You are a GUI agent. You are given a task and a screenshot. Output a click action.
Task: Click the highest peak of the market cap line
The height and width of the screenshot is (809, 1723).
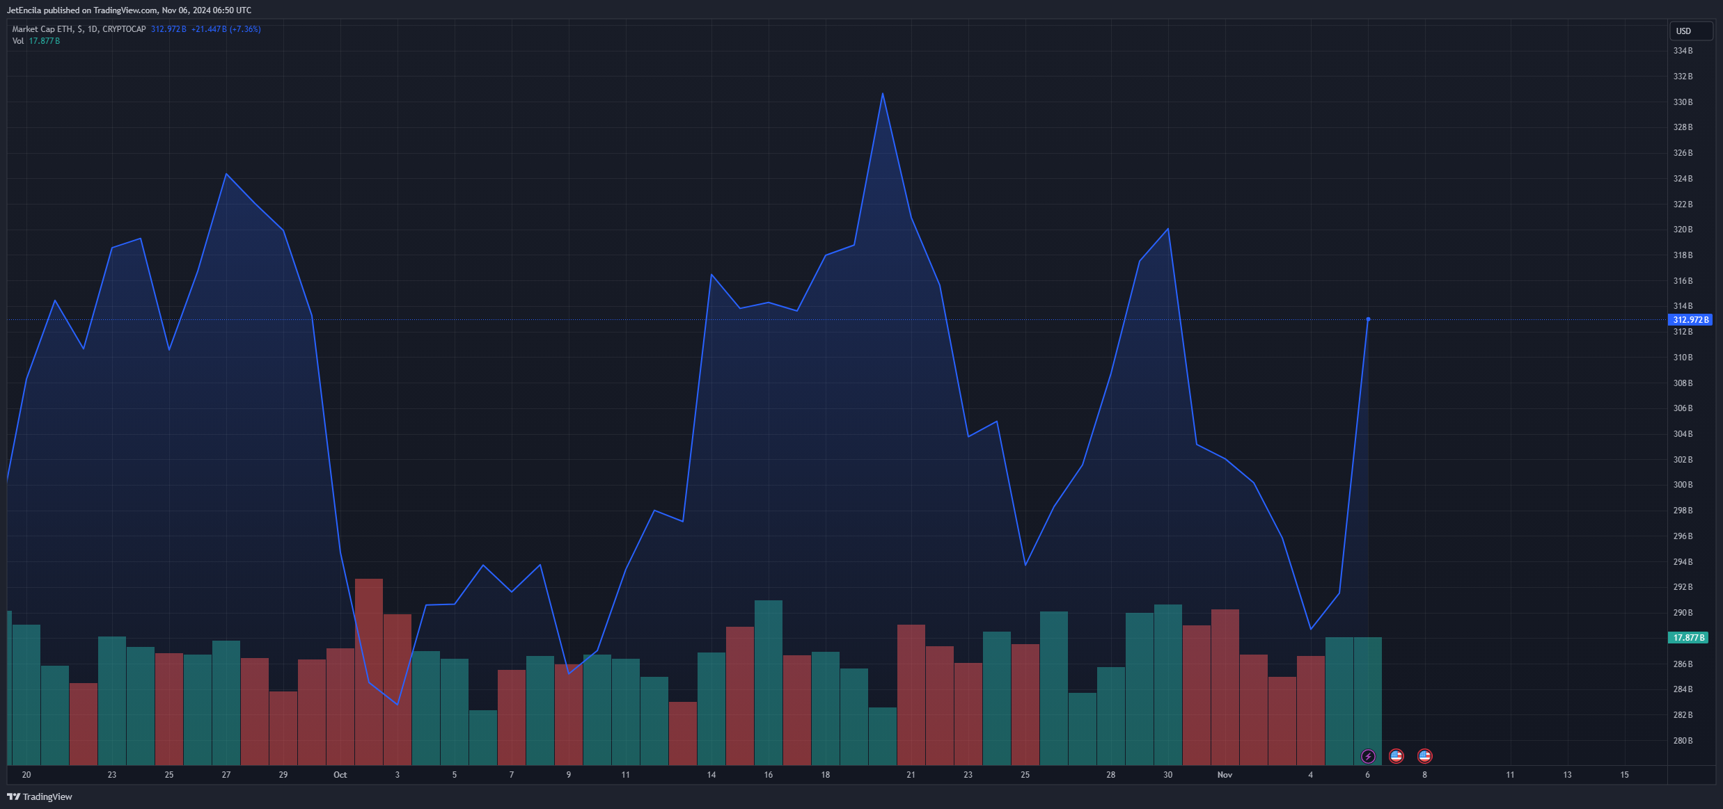(x=883, y=94)
